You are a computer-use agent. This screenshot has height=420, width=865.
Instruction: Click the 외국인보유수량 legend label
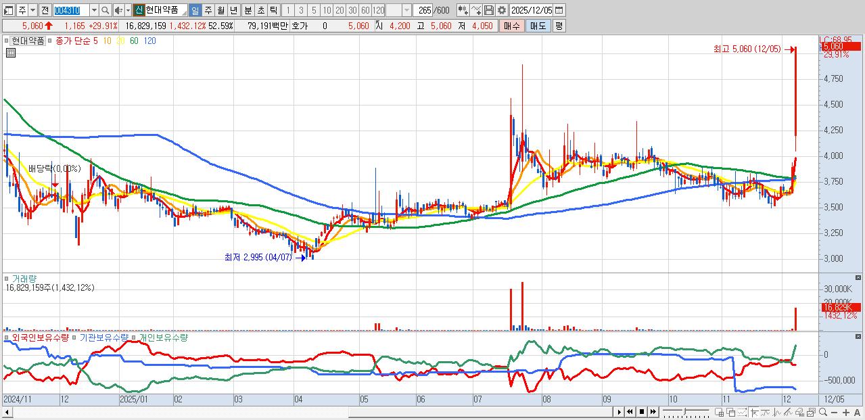click(x=40, y=337)
